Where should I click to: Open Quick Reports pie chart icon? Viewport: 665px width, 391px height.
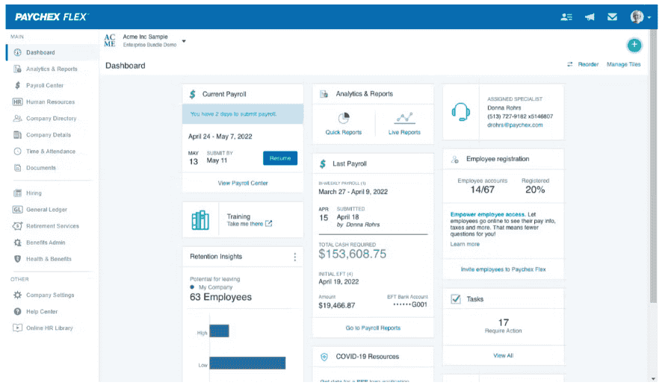click(x=344, y=118)
